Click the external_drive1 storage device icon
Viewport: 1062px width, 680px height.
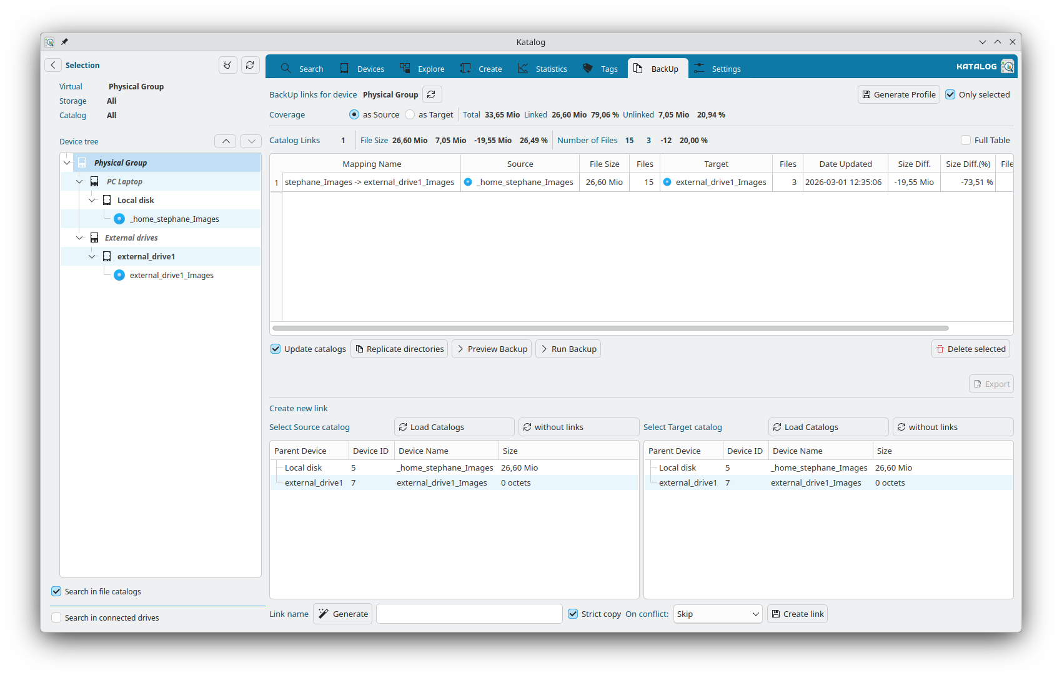[x=107, y=256]
